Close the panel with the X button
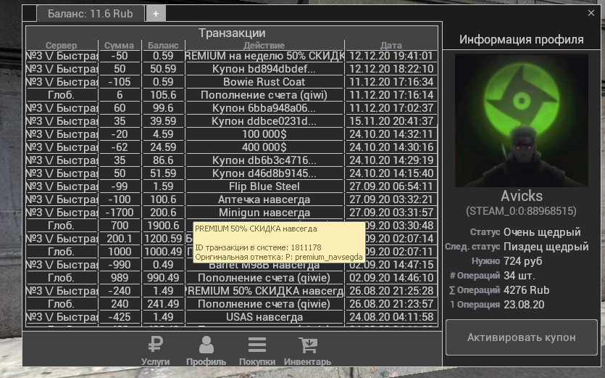 point(591,13)
